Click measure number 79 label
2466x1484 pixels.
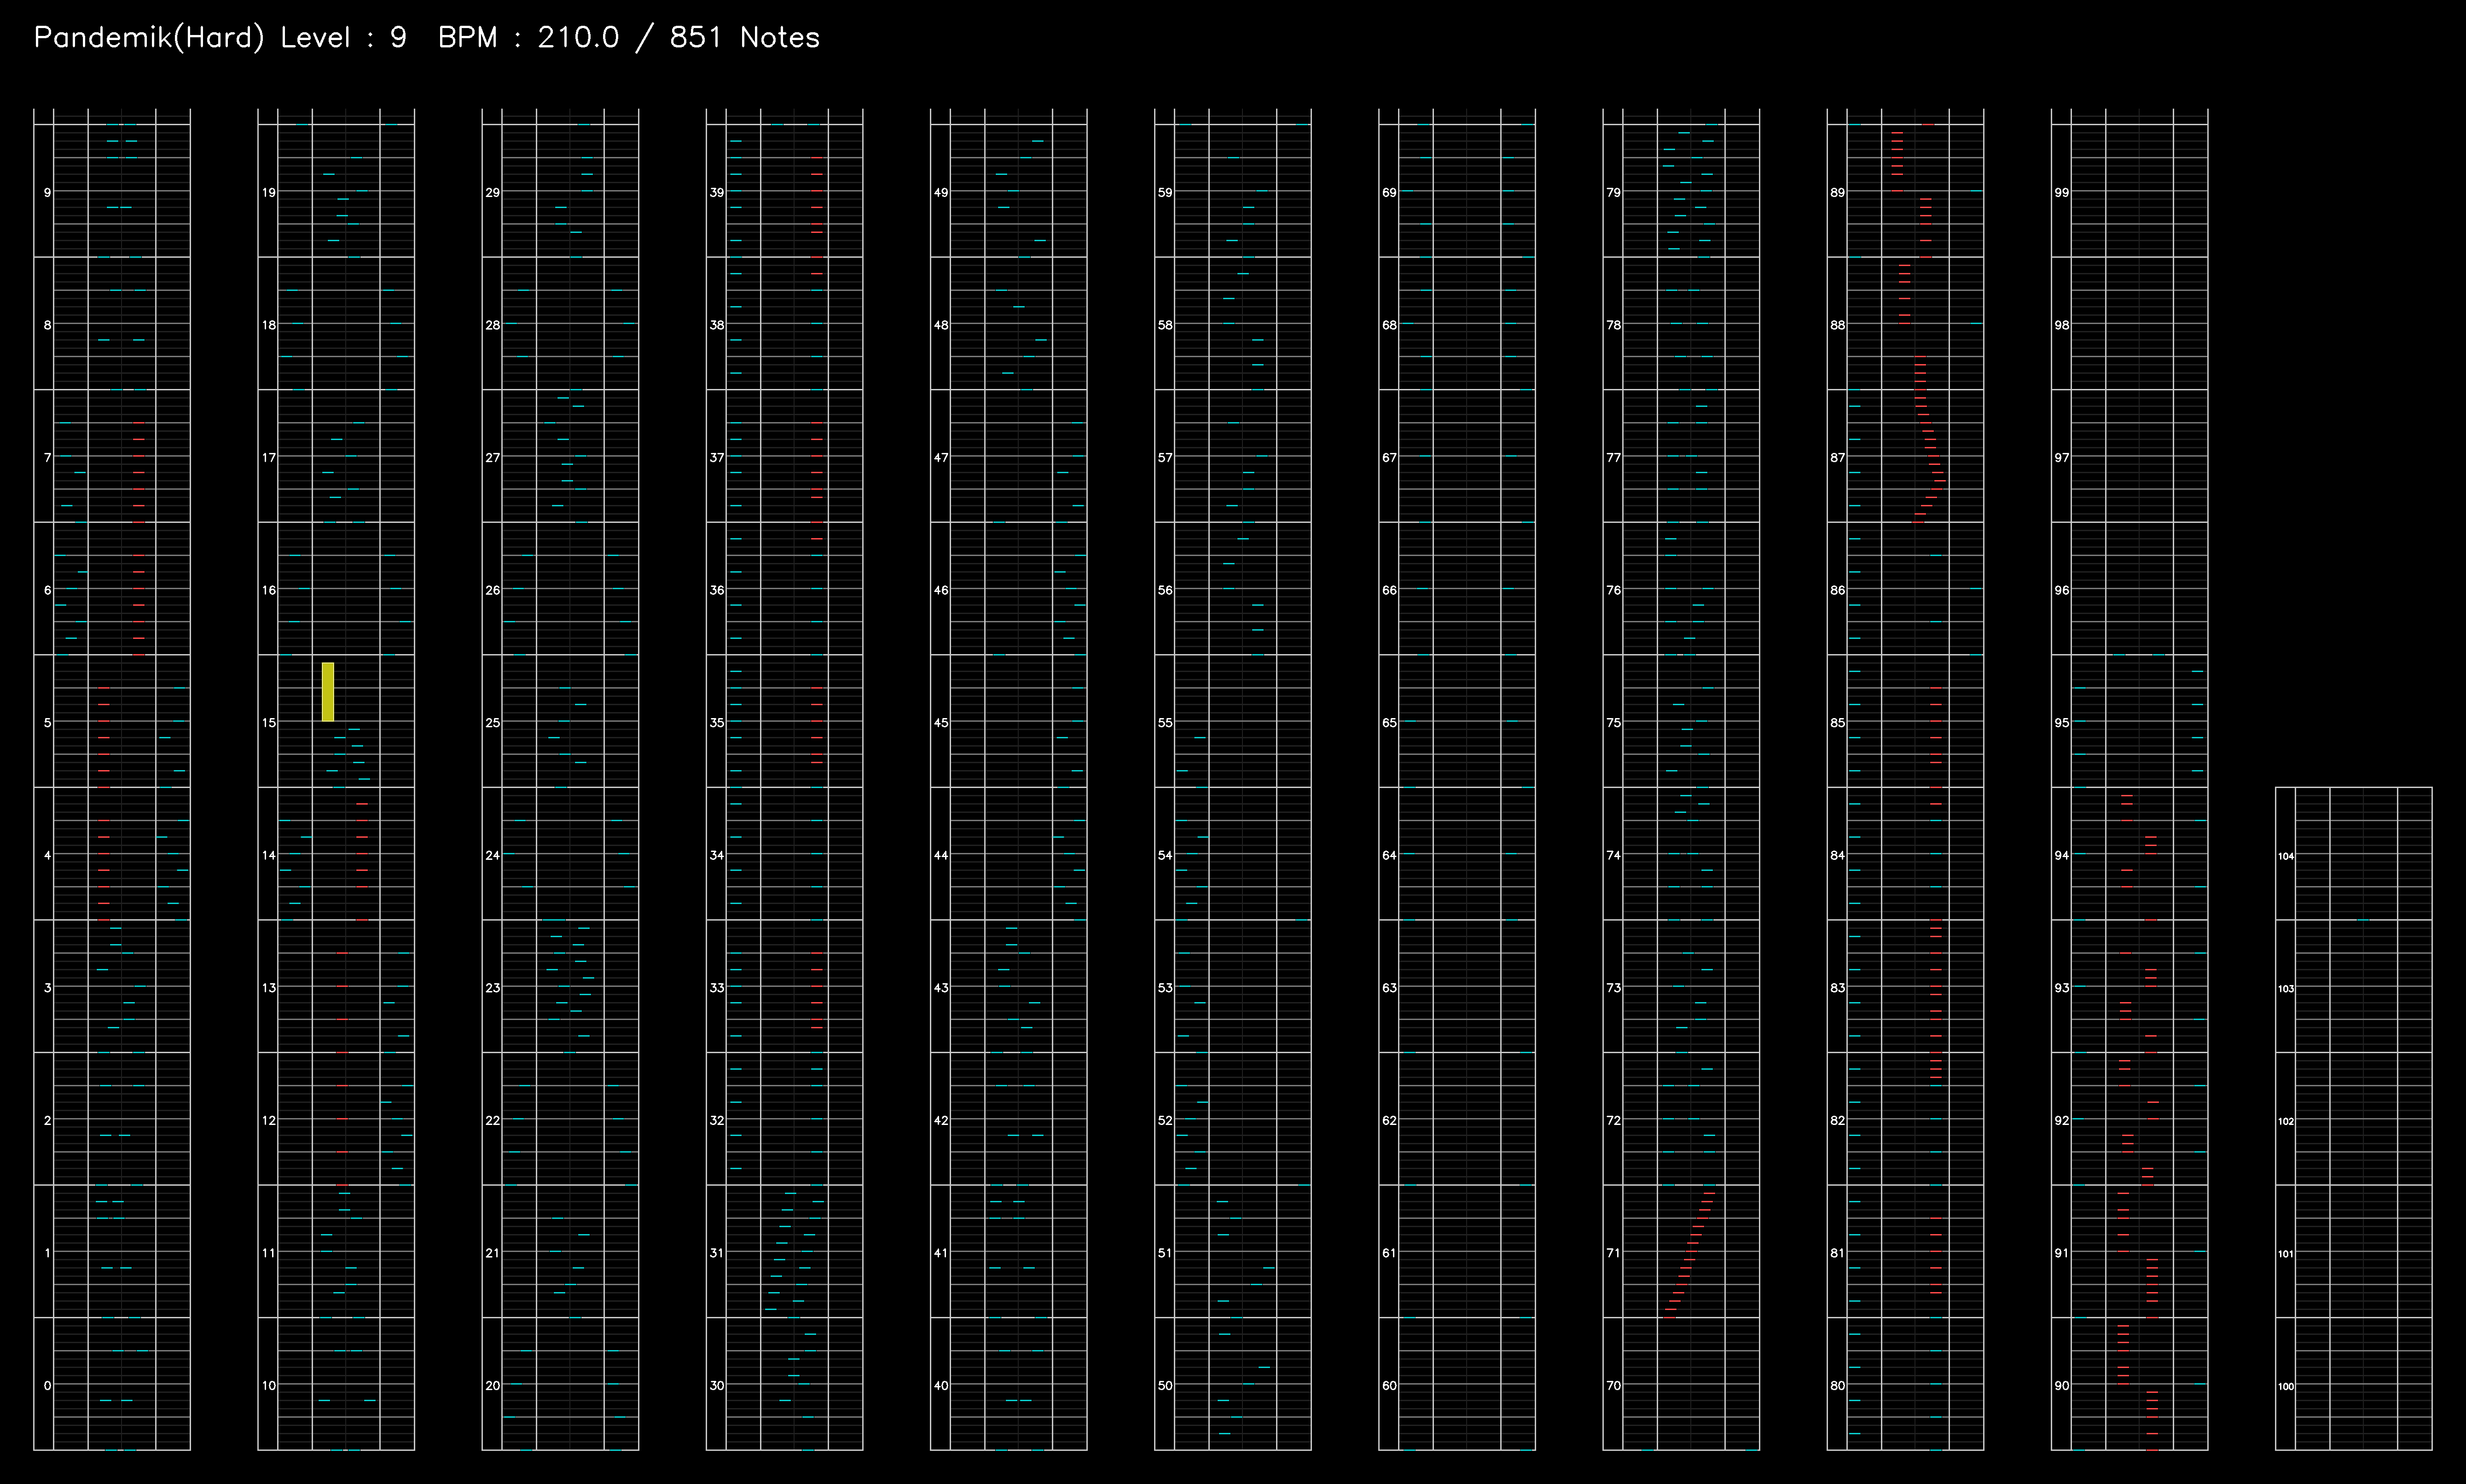coord(1613,193)
